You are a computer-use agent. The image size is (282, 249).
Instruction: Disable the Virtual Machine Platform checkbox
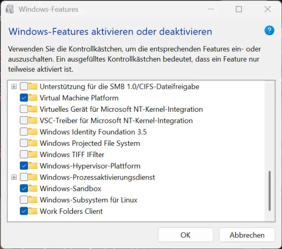point(24,98)
